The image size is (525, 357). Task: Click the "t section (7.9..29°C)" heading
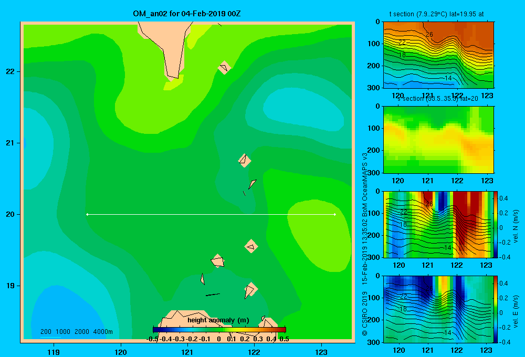pyautogui.click(x=418, y=14)
